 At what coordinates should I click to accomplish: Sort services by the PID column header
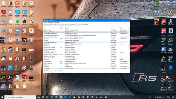coord(62,28)
